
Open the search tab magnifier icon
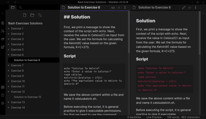pyautogui.click(x=20, y=7)
